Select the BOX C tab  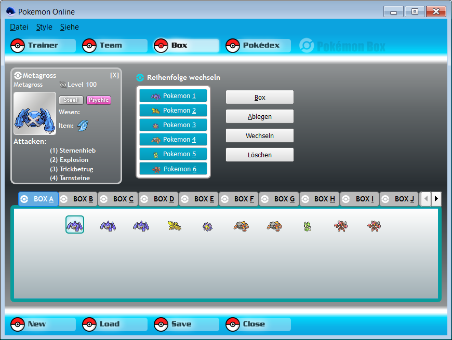(118, 199)
